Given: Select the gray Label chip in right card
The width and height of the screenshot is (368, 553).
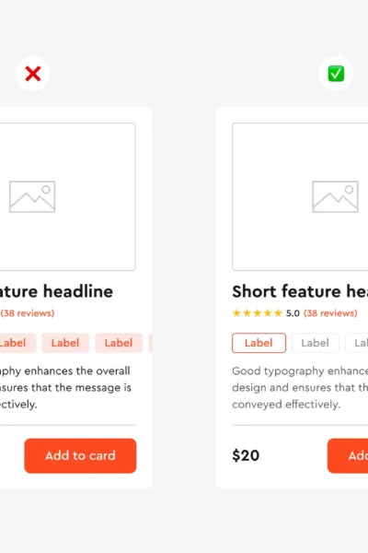Looking at the screenshot, I should pos(316,343).
